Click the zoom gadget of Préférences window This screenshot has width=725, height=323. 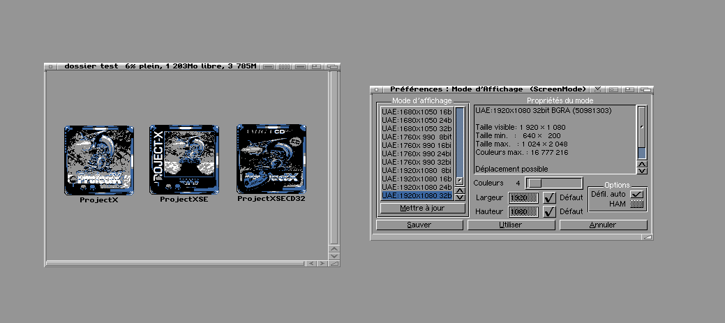coord(629,89)
